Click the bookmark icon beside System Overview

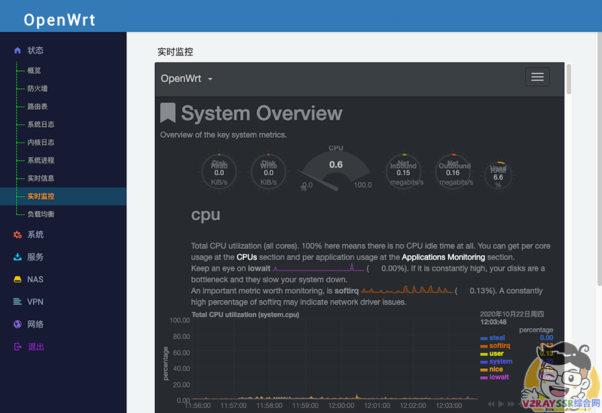168,112
